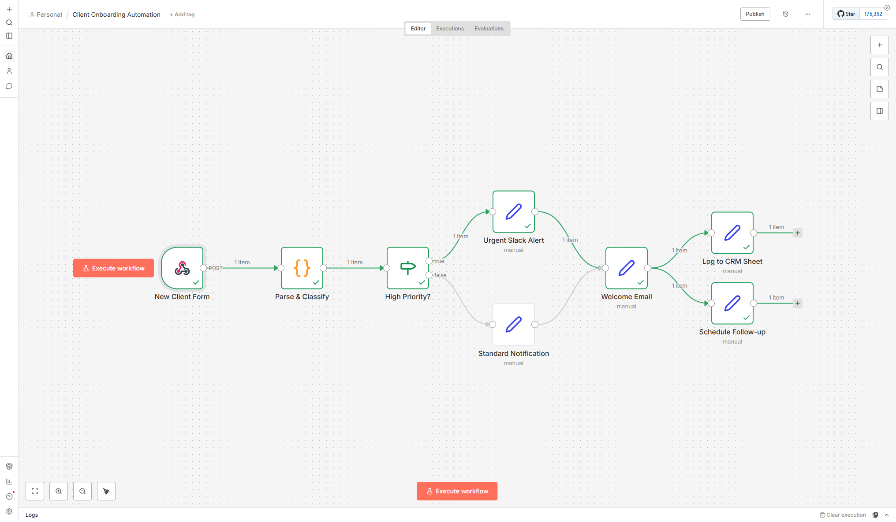The image size is (896, 522).
Task: Collapse the Logs panel with the chevron
Action: (887, 515)
